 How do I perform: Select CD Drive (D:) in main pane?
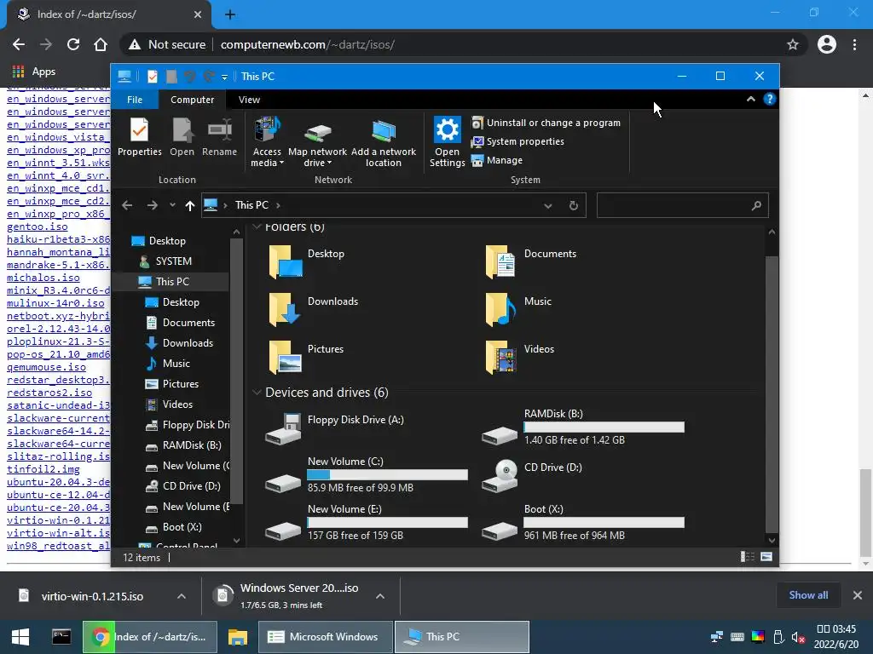pos(532,475)
